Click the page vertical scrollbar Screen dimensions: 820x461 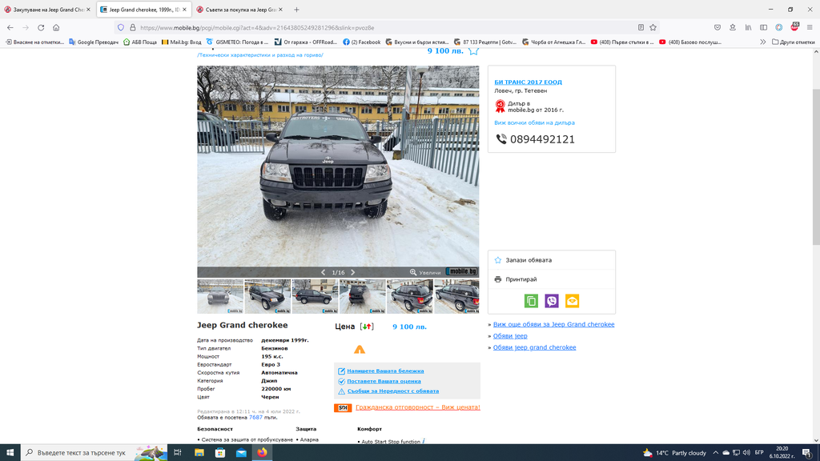point(816,166)
